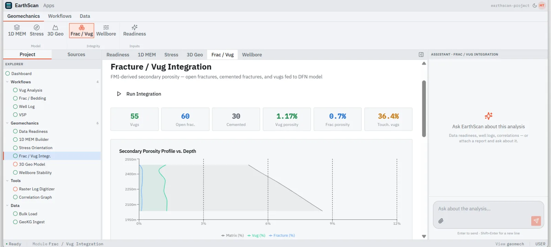Run Integration button
This screenshot has height=247, width=551.
click(x=139, y=94)
